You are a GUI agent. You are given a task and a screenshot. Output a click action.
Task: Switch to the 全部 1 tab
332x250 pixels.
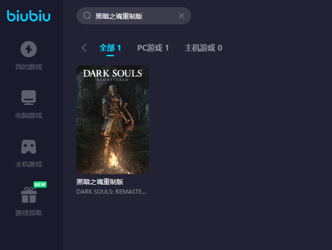tap(110, 48)
